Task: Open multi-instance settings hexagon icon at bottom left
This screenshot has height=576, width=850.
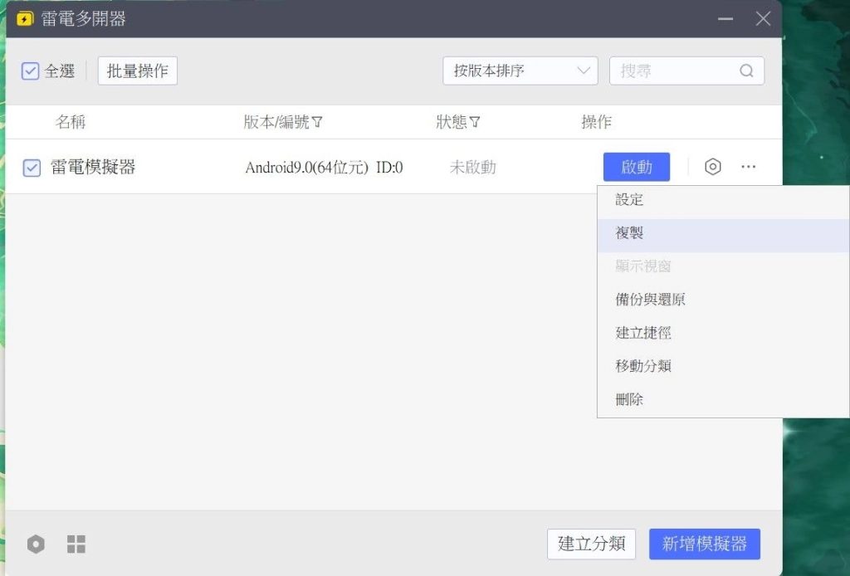Action: [35, 544]
